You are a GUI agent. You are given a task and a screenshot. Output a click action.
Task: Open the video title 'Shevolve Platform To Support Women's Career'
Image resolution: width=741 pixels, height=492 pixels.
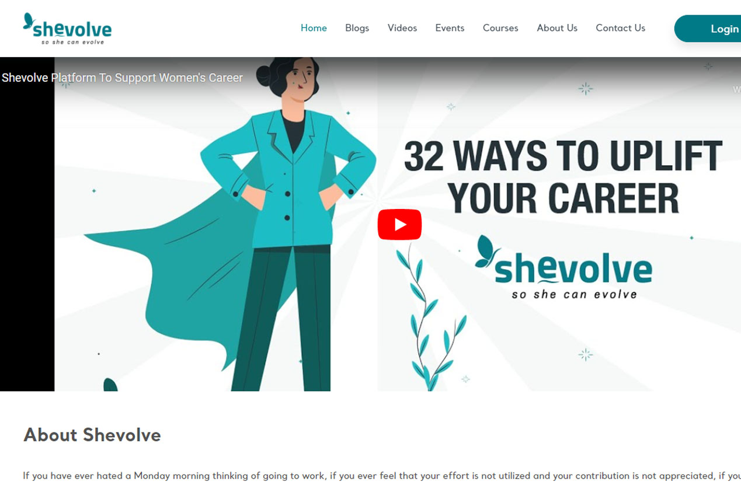(122, 78)
